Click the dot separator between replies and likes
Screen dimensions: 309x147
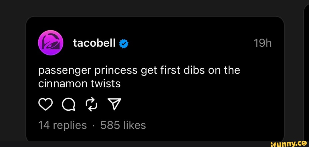coord(94,125)
